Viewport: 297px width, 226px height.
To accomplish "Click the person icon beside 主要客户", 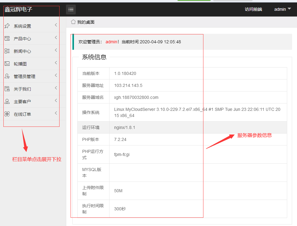I will point(7,101).
